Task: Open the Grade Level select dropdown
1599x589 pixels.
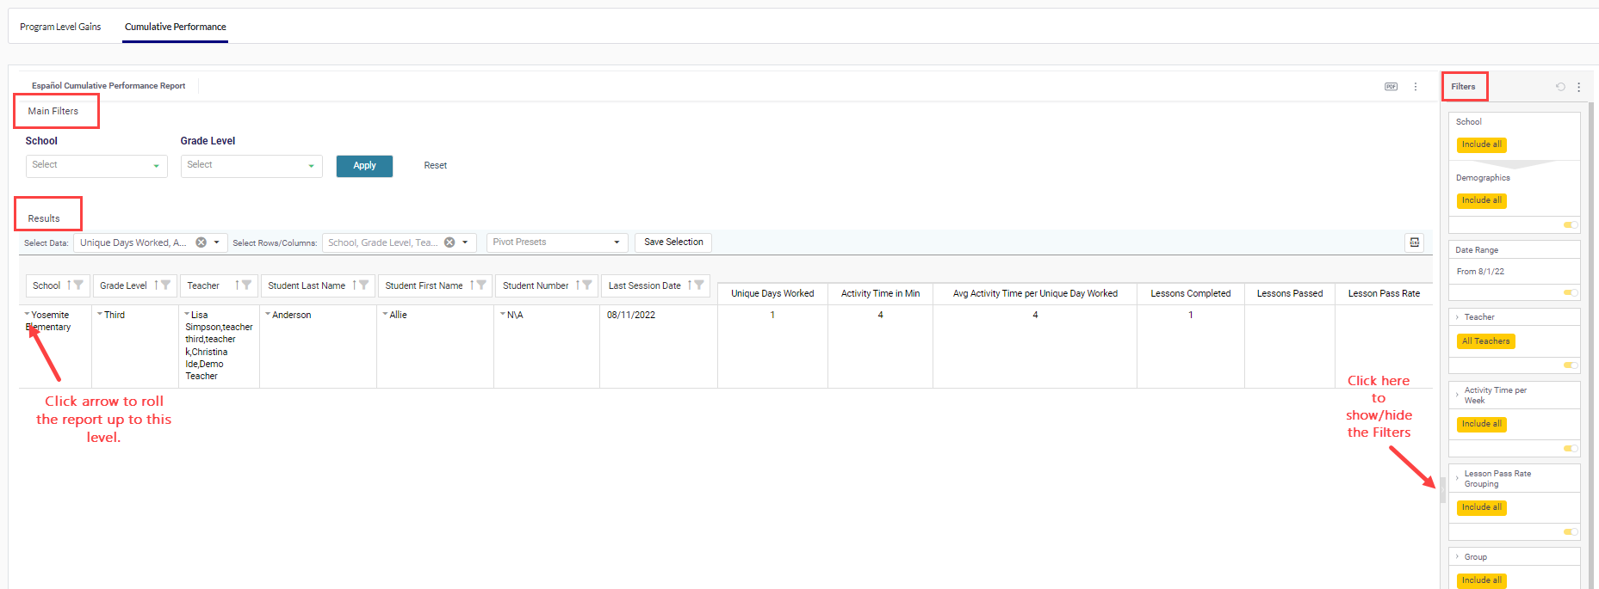Action: [x=251, y=165]
